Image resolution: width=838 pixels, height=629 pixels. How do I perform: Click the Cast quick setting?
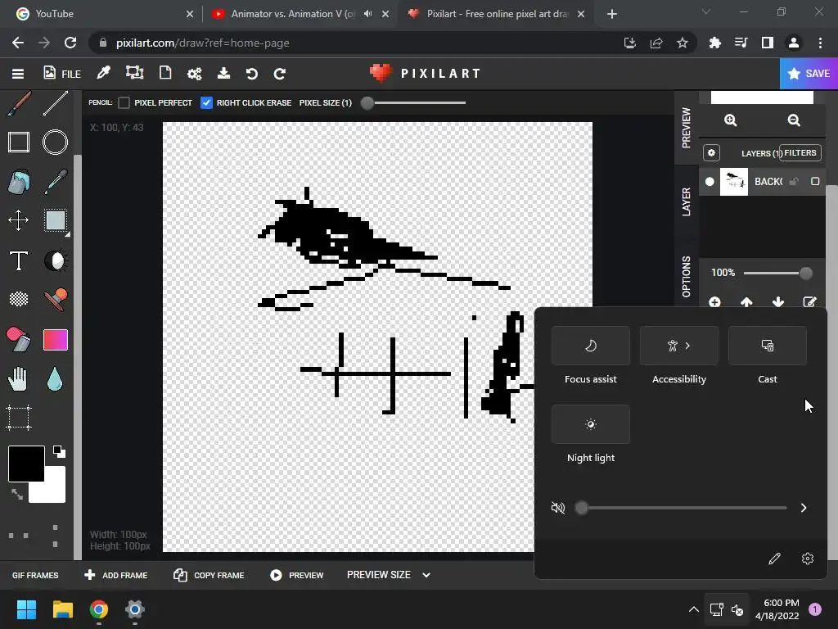coord(768,346)
